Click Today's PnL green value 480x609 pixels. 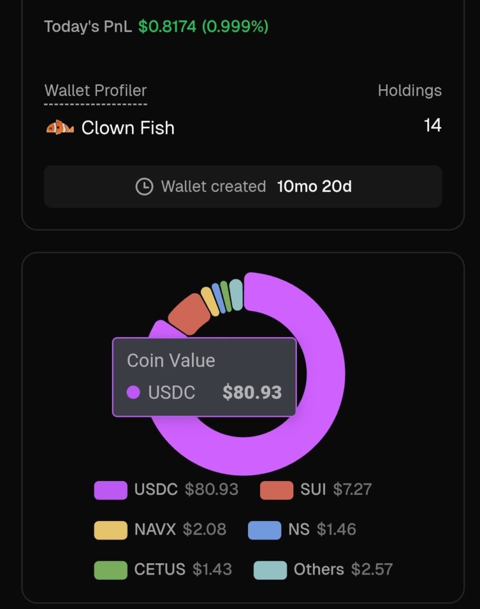(x=203, y=26)
